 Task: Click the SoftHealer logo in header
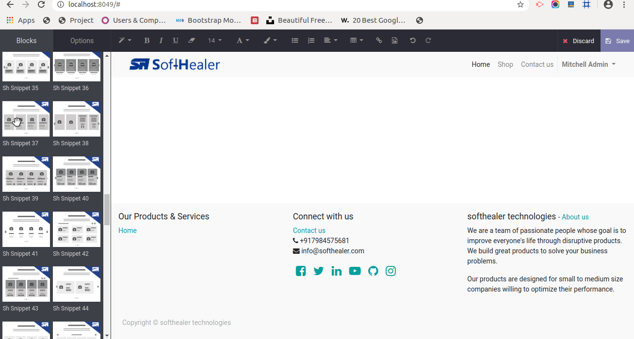[x=175, y=64]
